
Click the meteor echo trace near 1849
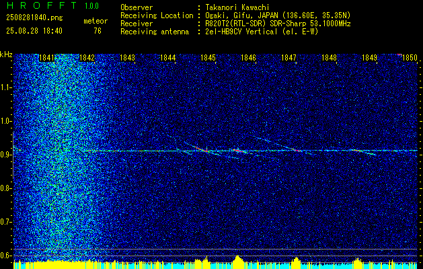pos(358,151)
